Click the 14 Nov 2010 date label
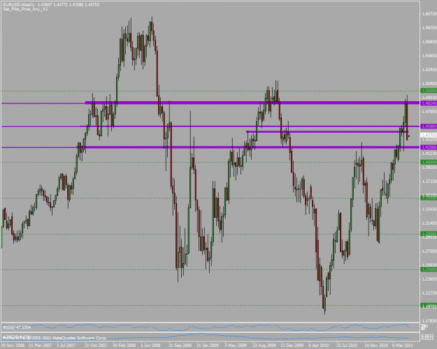The height and width of the screenshot is (349, 437). 375,346
